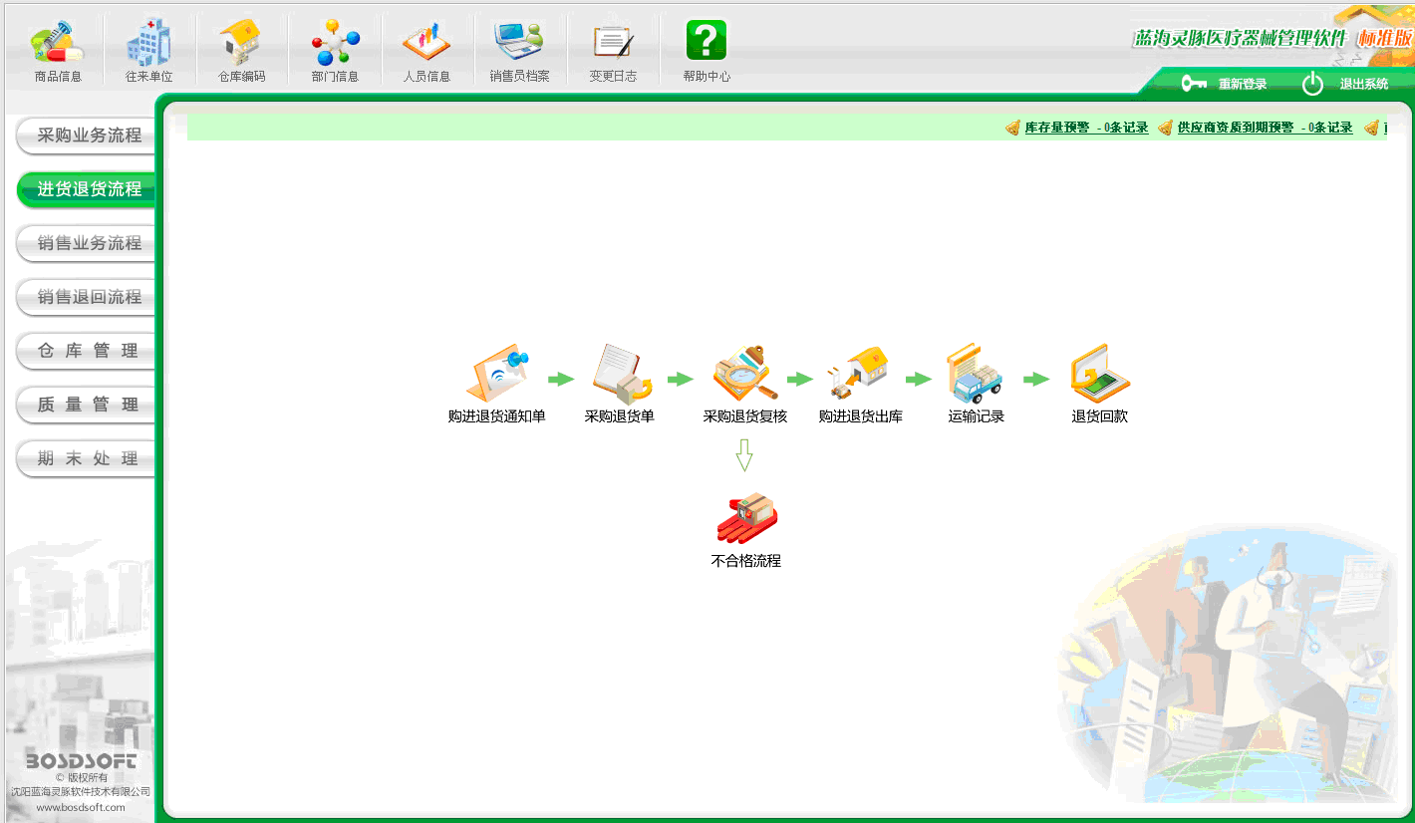1415x823 pixels.
Task: Click the 退货回款 workflow icon
Action: coord(1099,374)
